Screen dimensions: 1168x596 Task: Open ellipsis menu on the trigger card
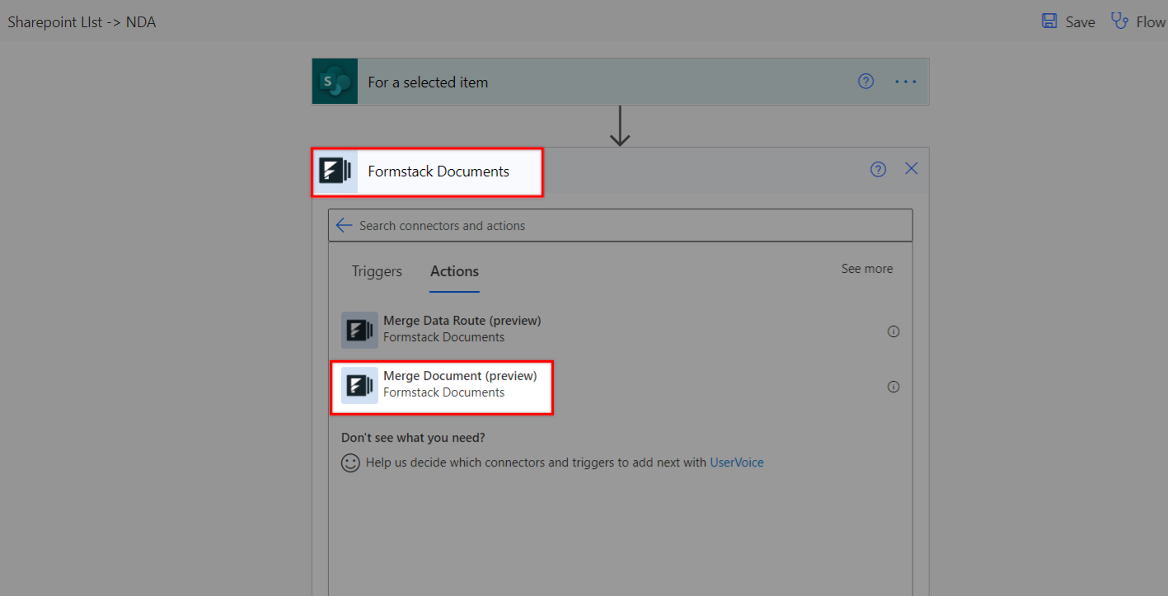pyautogui.click(x=906, y=82)
